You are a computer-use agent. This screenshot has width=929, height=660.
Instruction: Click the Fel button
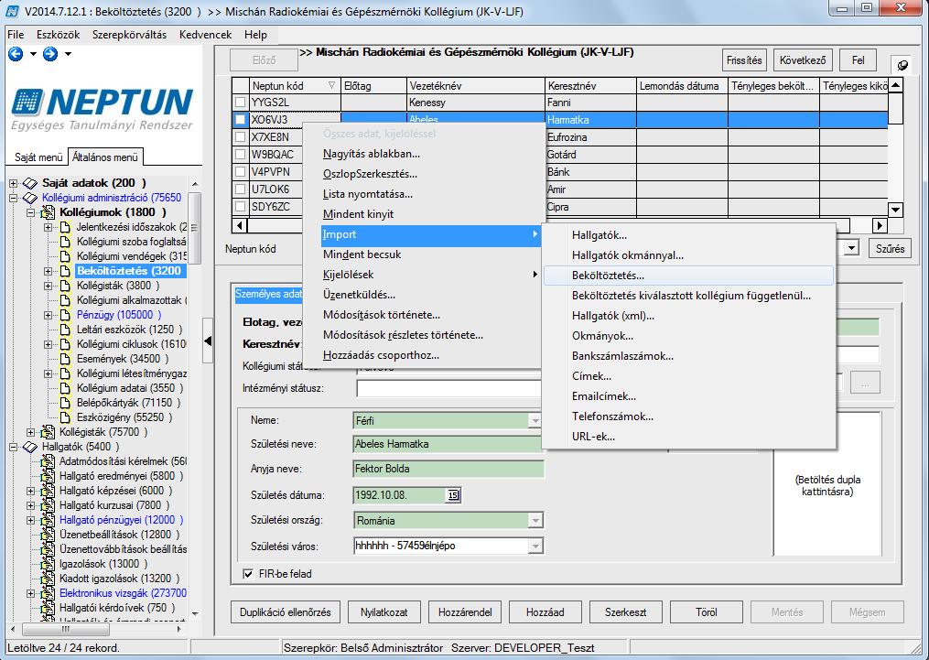tap(858, 60)
